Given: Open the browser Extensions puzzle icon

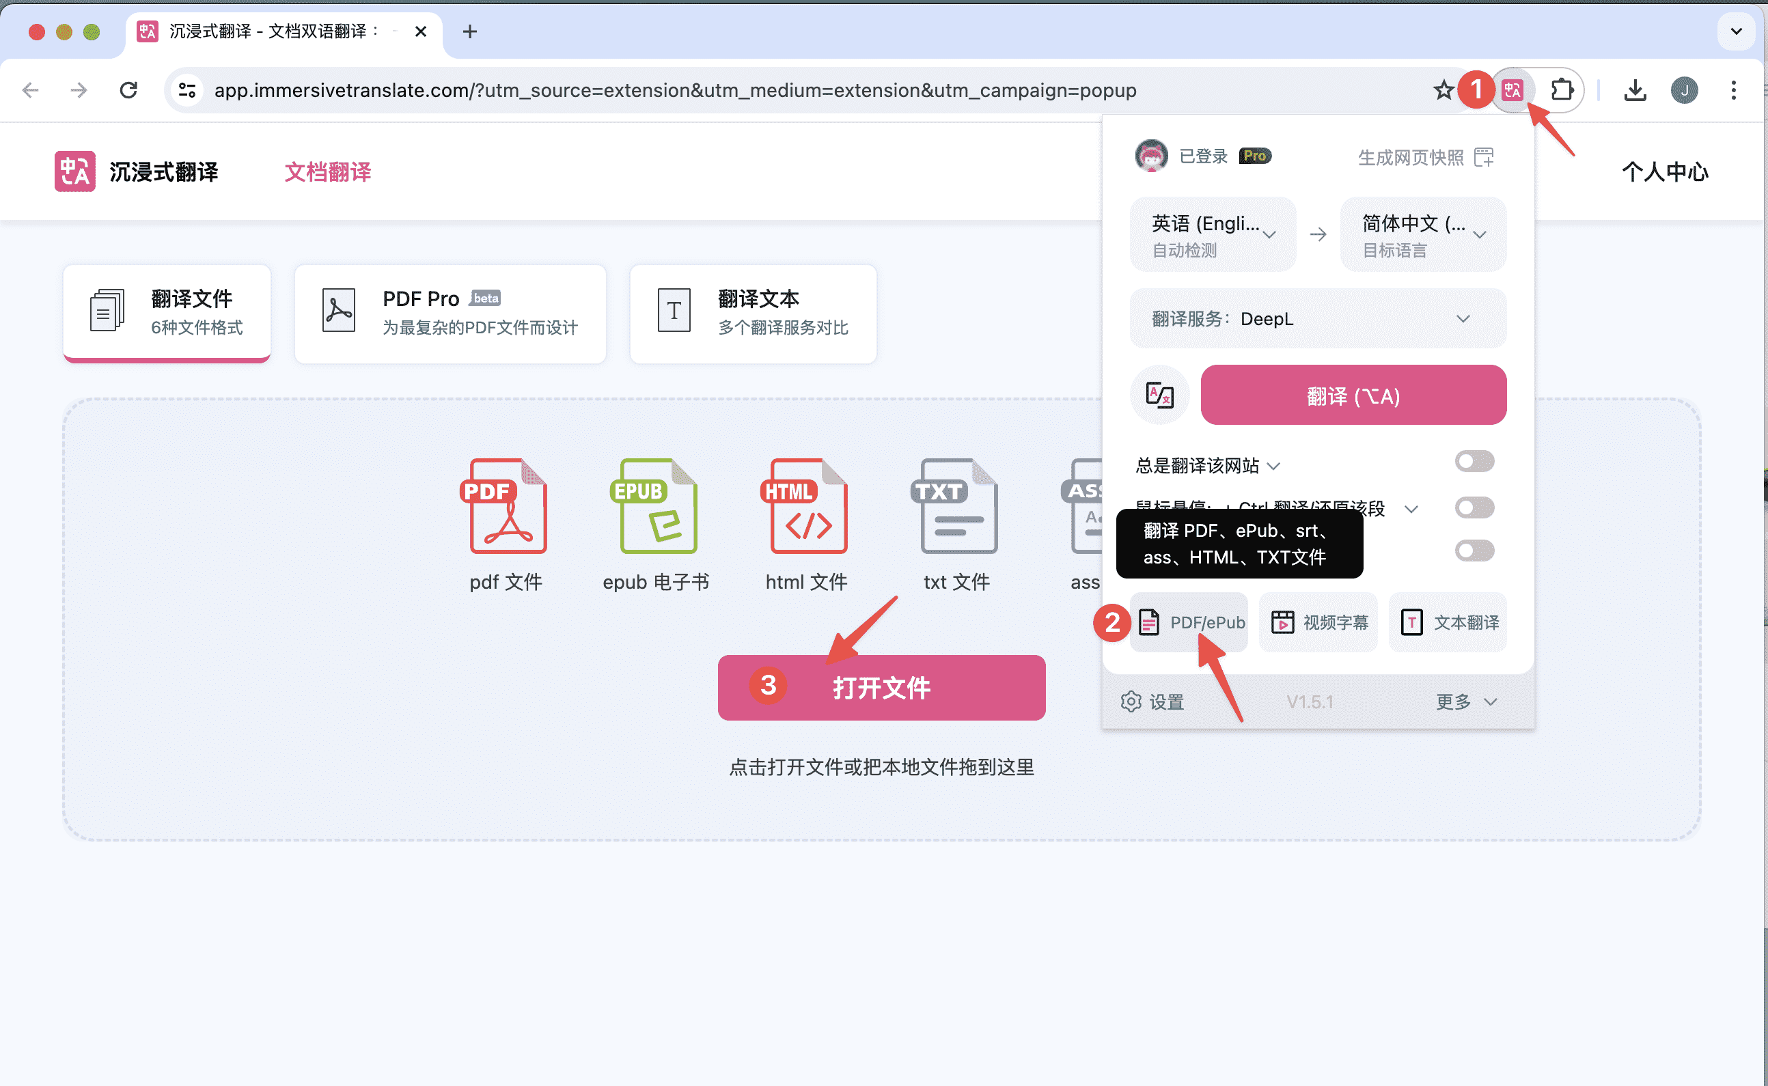Looking at the screenshot, I should pos(1561,90).
